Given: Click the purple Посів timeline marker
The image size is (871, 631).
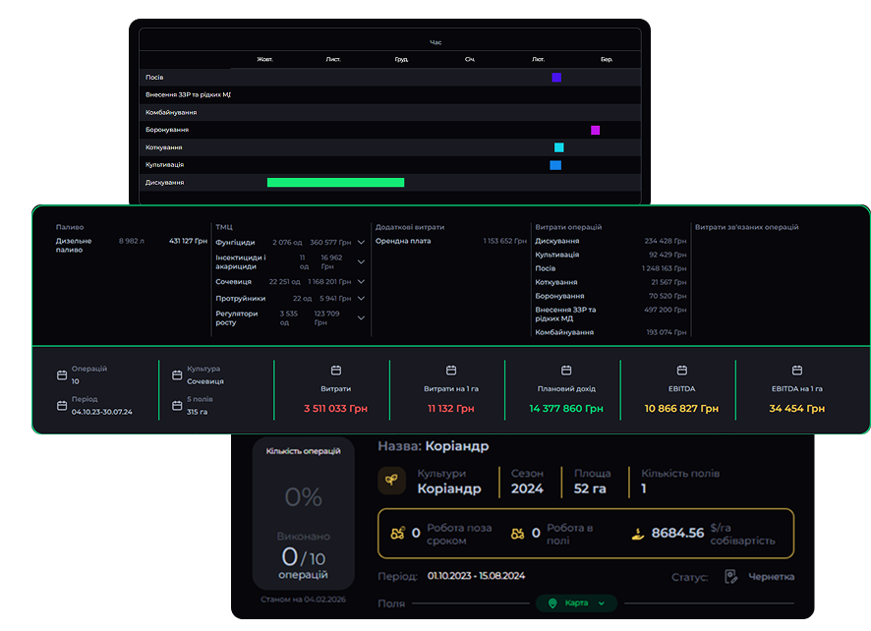Looking at the screenshot, I should (x=556, y=77).
